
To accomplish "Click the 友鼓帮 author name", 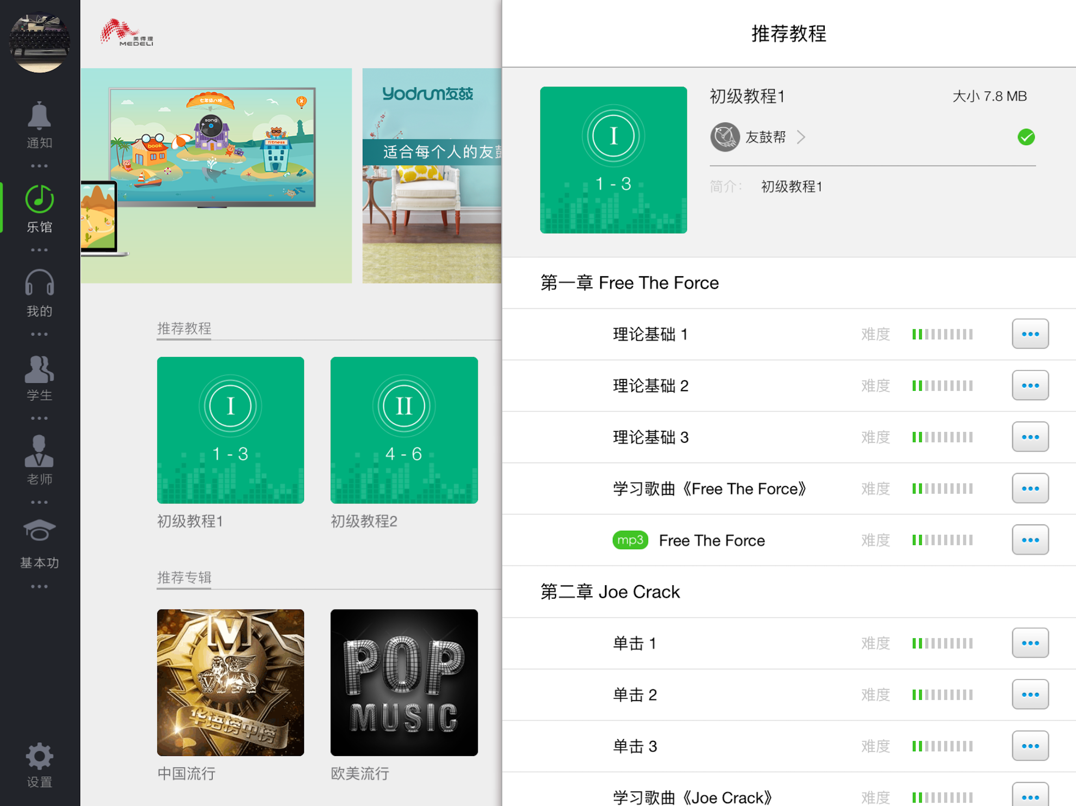I will pyautogui.click(x=765, y=137).
